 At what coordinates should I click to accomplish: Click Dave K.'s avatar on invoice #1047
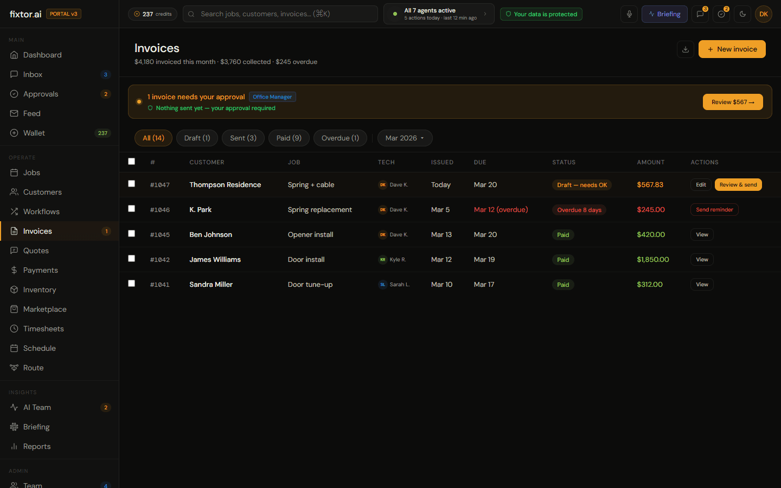(382, 184)
